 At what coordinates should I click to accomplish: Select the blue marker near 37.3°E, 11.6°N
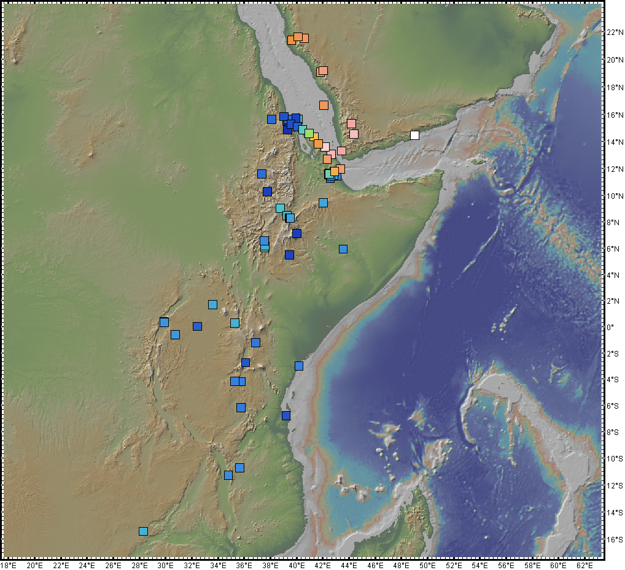pos(262,174)
